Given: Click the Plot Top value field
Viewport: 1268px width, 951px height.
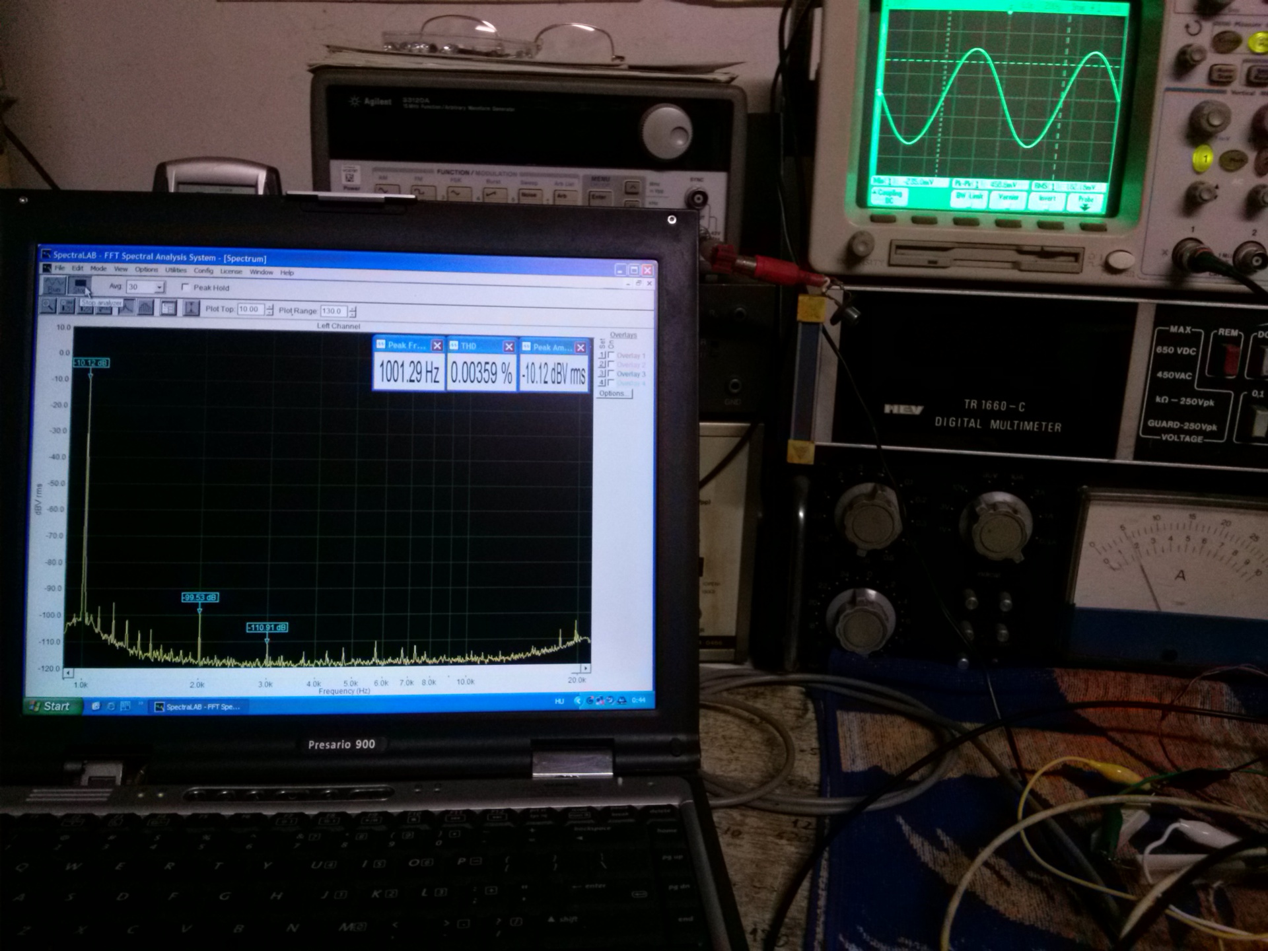Looking at the screenshot, I should click(250, 309).
